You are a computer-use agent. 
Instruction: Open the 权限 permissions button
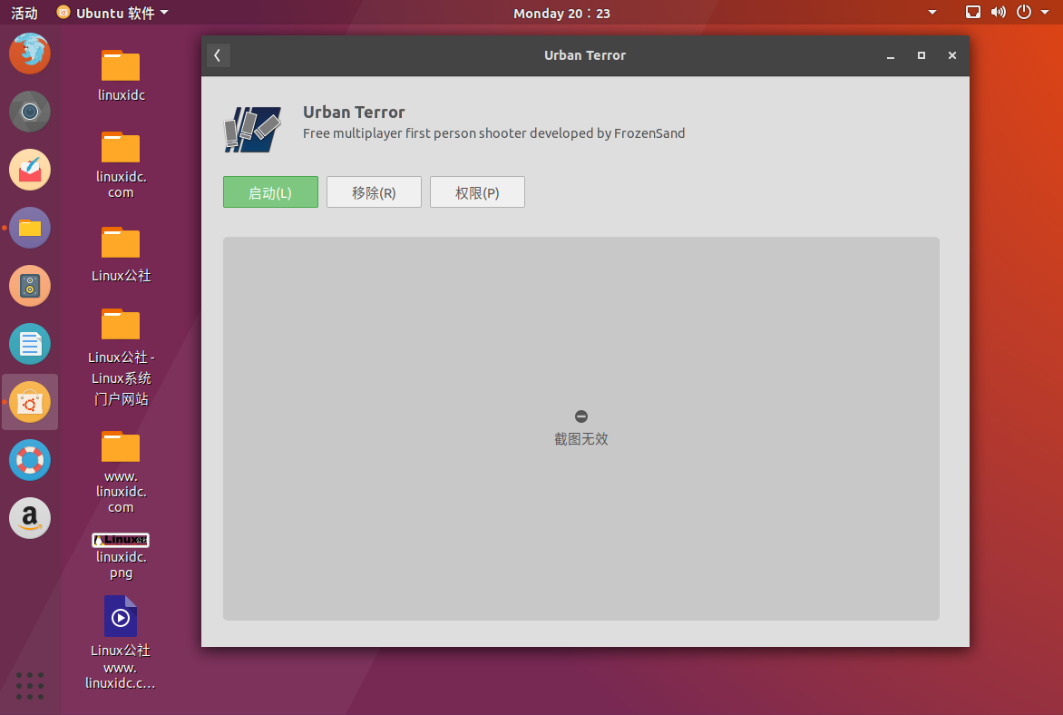pyautogui.click(x=477, y=192)
